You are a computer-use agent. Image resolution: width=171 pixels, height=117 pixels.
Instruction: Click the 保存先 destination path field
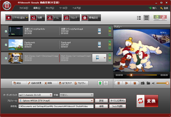(x=56, y=106)
